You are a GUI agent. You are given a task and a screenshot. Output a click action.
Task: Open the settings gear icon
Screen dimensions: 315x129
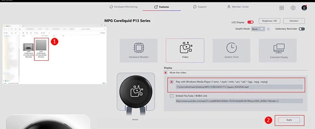(x=293, y=8)
